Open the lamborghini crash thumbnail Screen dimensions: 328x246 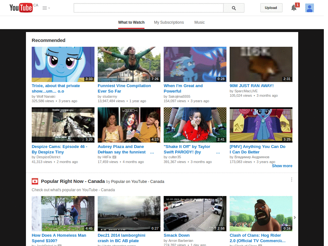[x=129, y=214]
